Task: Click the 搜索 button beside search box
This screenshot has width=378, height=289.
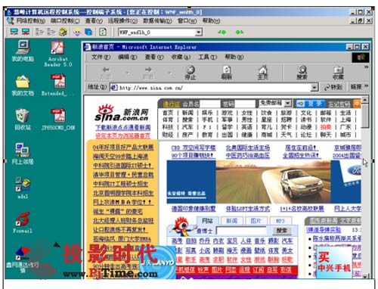Action: point(282,230)
